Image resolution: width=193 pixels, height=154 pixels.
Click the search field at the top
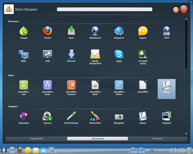coord(105,9)
